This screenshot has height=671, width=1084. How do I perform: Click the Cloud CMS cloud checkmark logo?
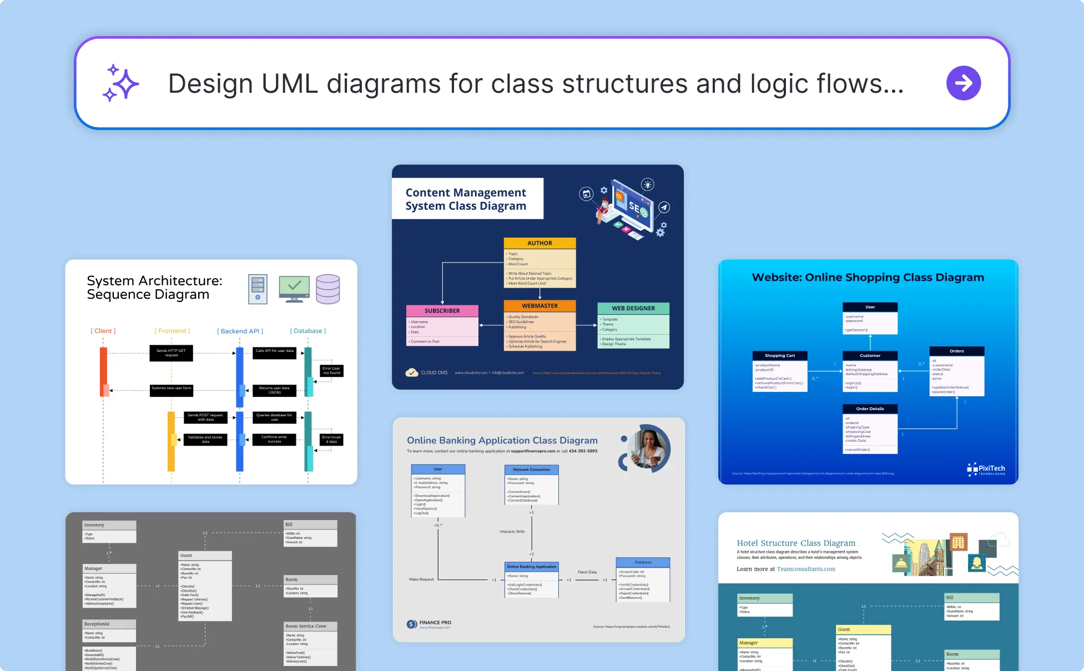(x=412, y=372)
